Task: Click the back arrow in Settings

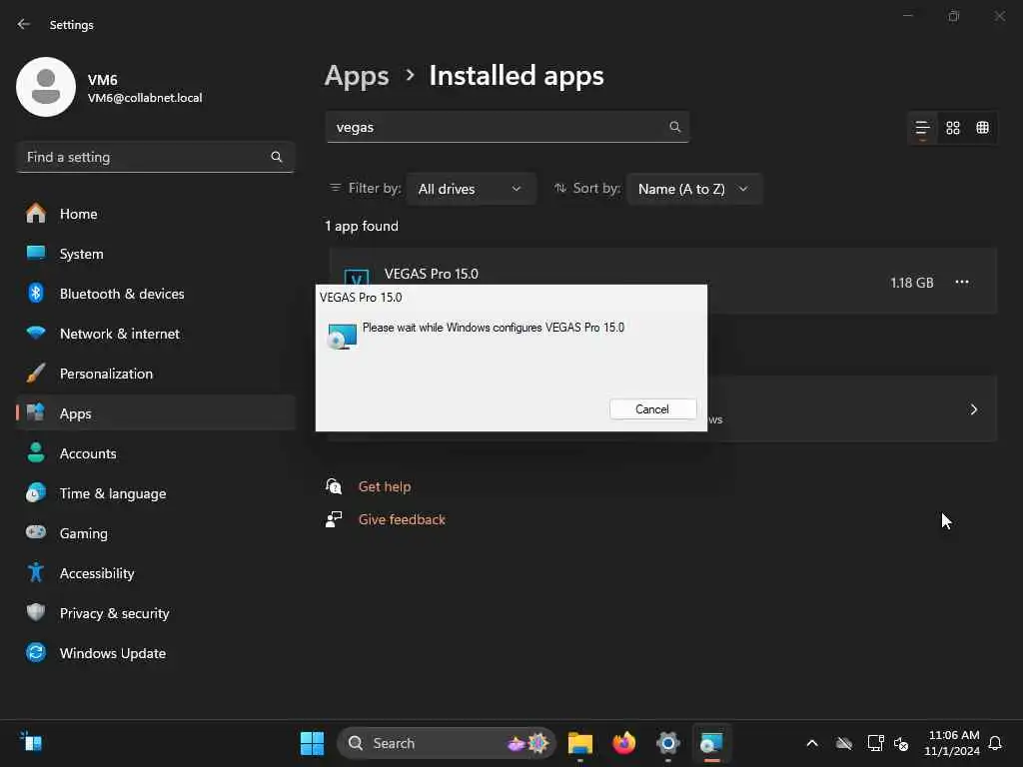Action: coord(24,24)
